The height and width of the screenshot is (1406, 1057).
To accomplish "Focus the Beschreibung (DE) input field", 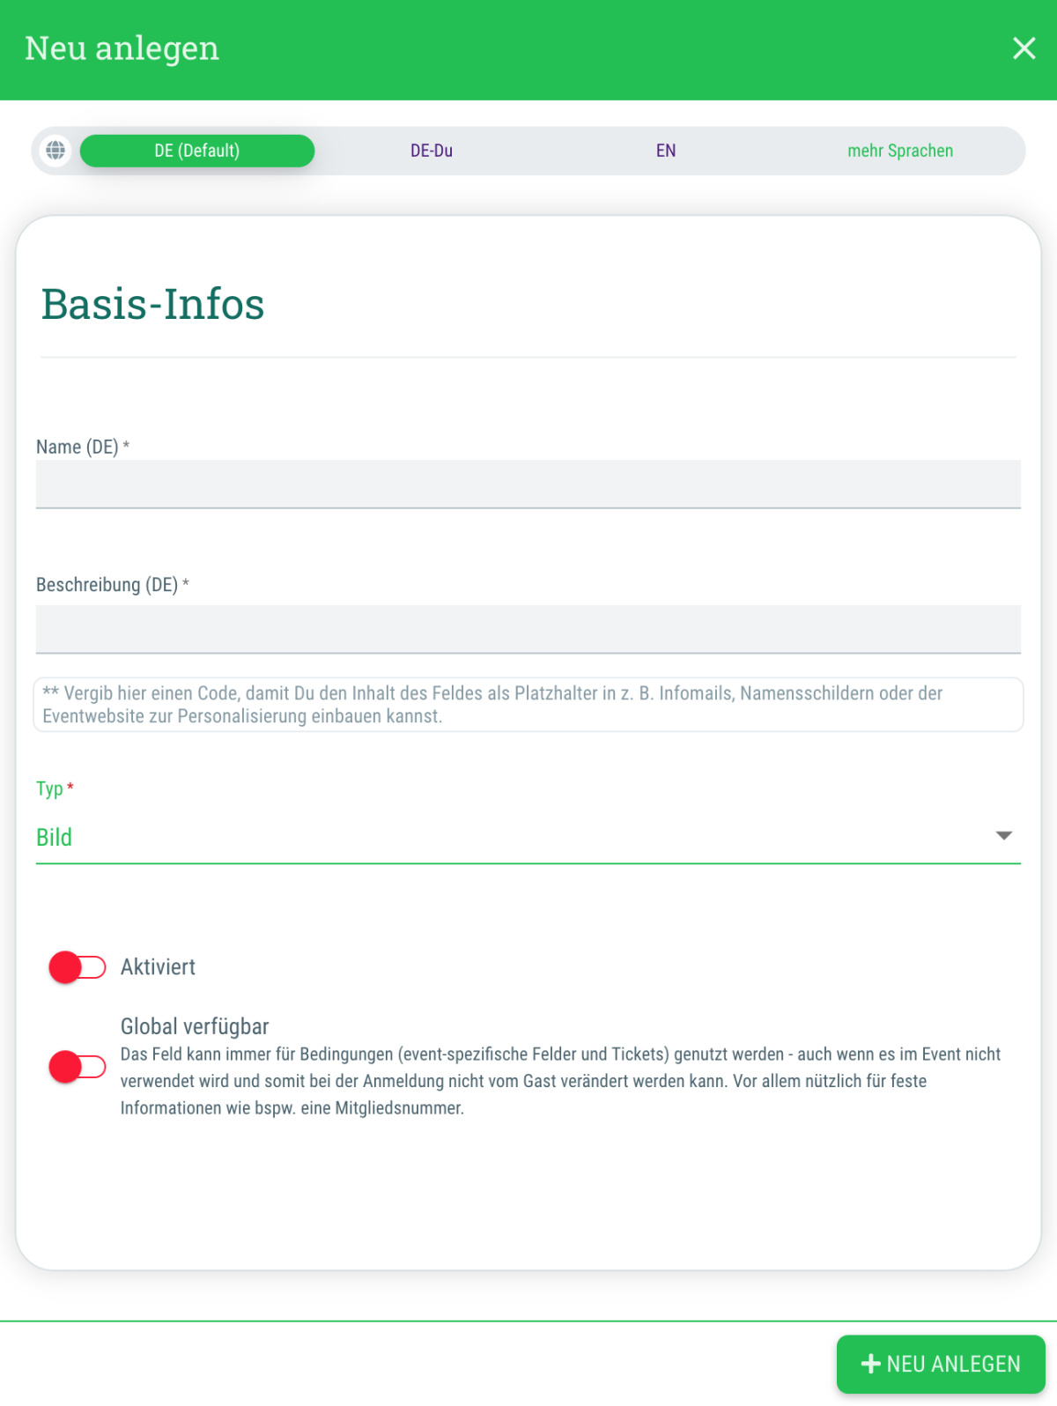I will [x=528, y=629].
